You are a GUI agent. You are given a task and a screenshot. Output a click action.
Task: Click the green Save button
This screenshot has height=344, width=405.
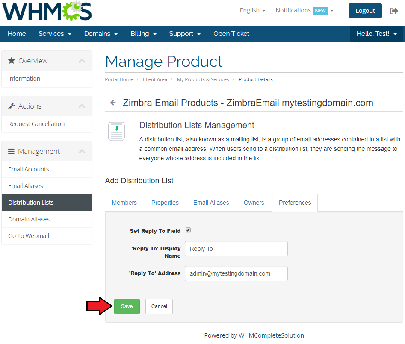pos(127,306)
